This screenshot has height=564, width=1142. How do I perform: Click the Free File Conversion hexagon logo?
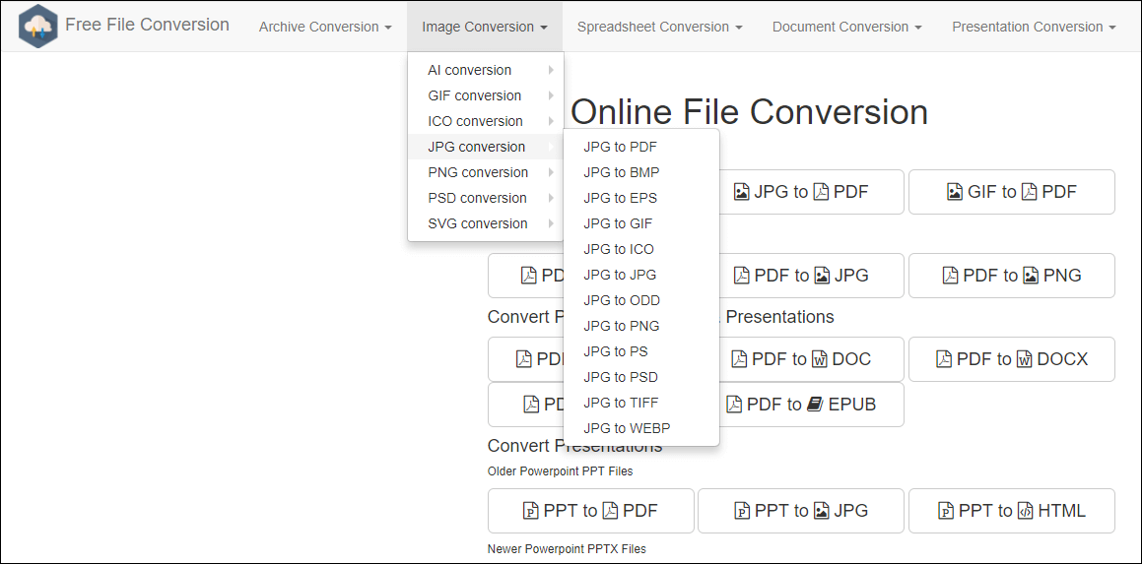37,27
